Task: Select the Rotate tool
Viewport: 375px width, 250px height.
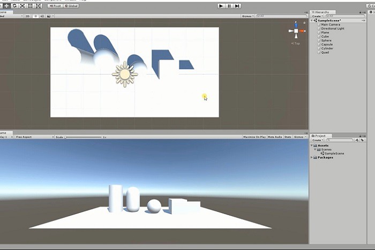Action: (14, 6)
